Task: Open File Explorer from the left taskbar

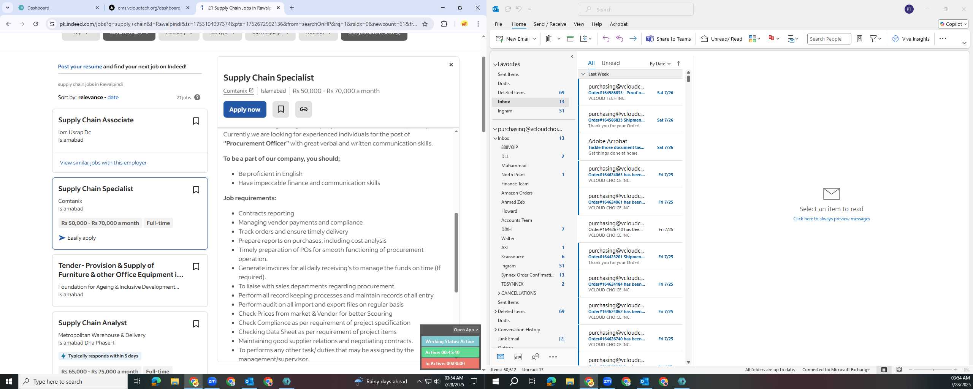Action: (x=174, y=381)
